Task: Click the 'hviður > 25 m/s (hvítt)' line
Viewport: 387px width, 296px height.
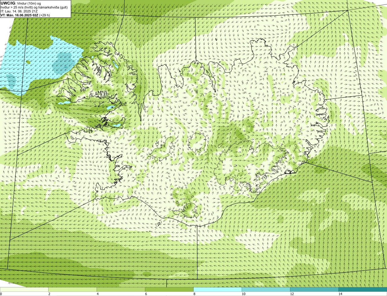Action: [x=34, y=7]
